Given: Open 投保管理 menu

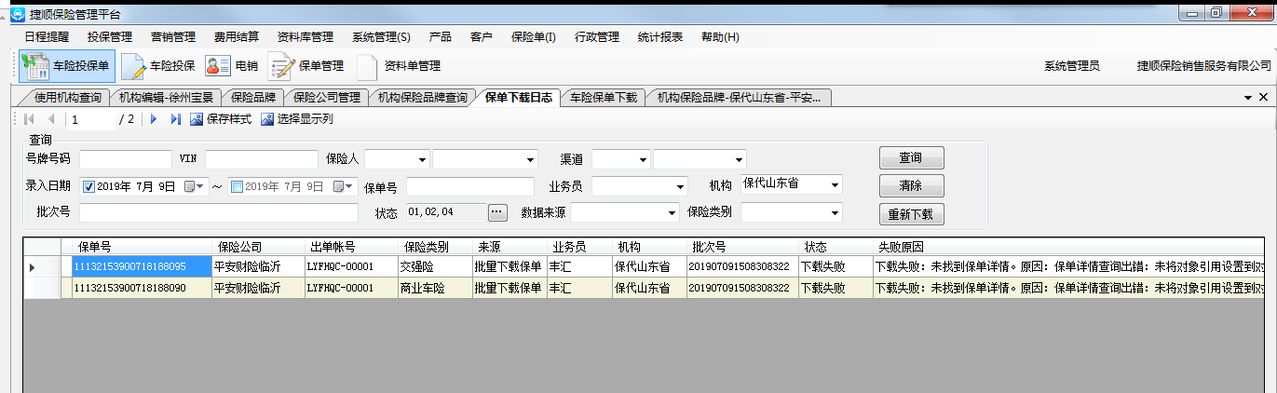Looking at the screenshot, I should pos(110,37).
